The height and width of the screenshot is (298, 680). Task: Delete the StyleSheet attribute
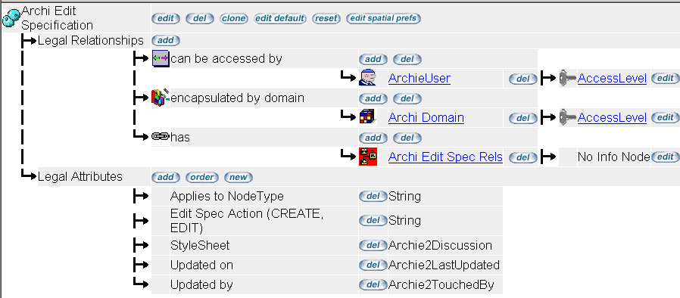(x=373, y=246)
